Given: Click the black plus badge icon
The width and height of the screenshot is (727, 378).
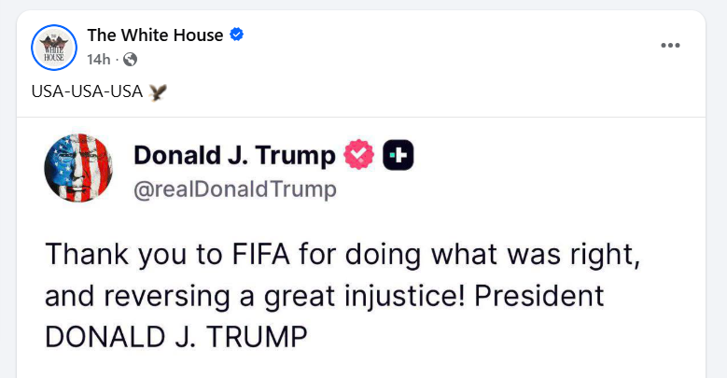Looking at the screenshot, I should tap(398, 155).
